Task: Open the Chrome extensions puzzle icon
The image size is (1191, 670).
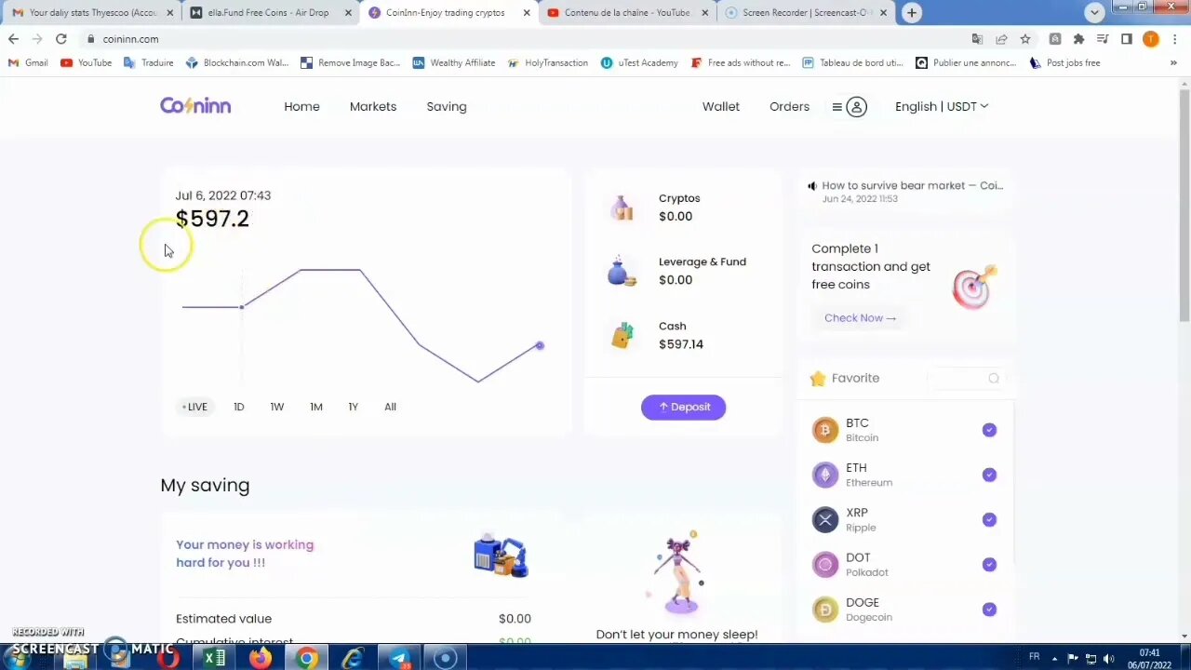Action: (x=1078, y=39)
